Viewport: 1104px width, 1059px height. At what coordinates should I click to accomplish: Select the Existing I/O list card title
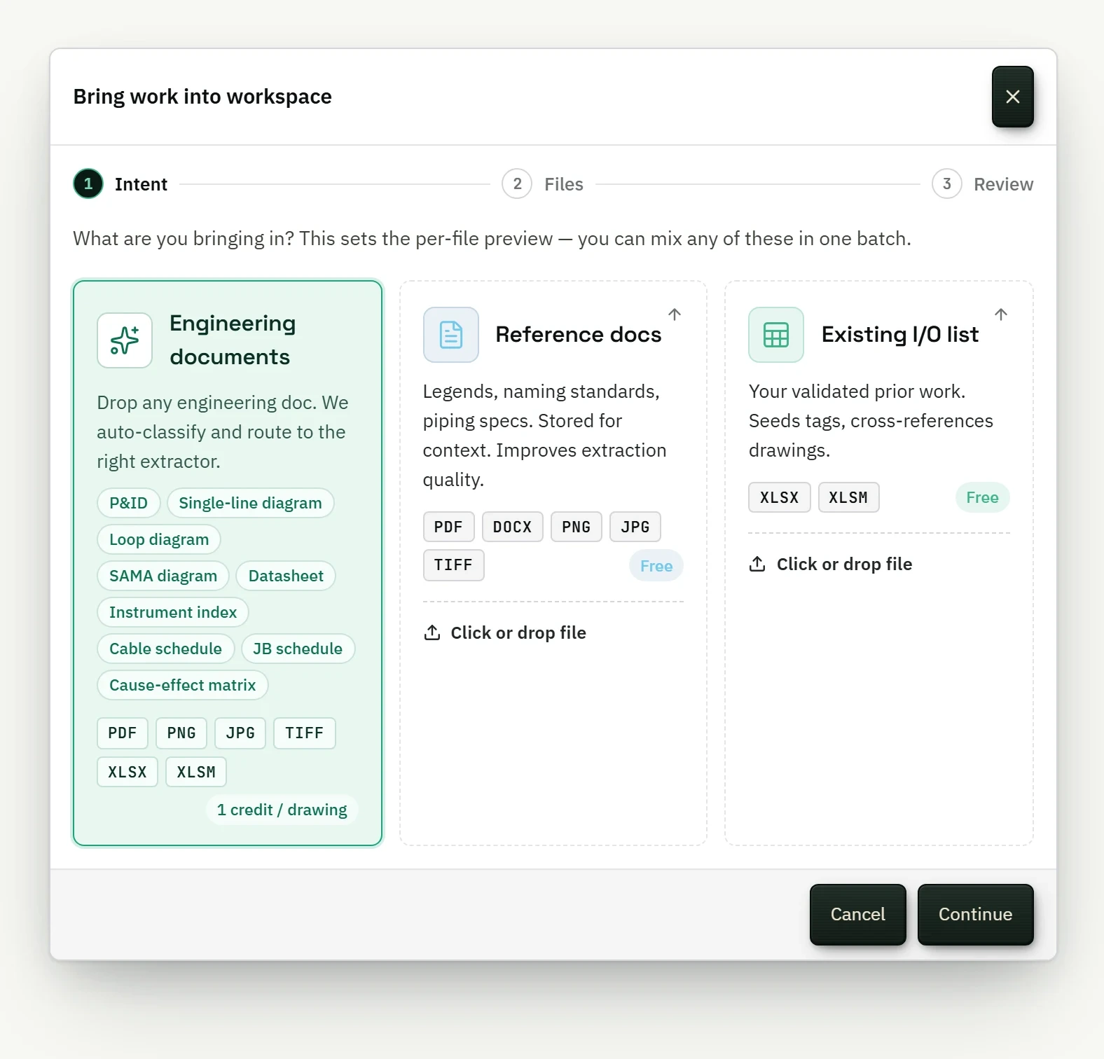pyautogui.click(x=899, y=334)
